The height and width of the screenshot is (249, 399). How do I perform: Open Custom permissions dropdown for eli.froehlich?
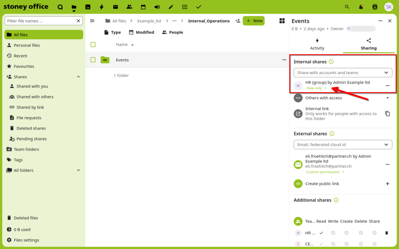(x=325, y=172)
